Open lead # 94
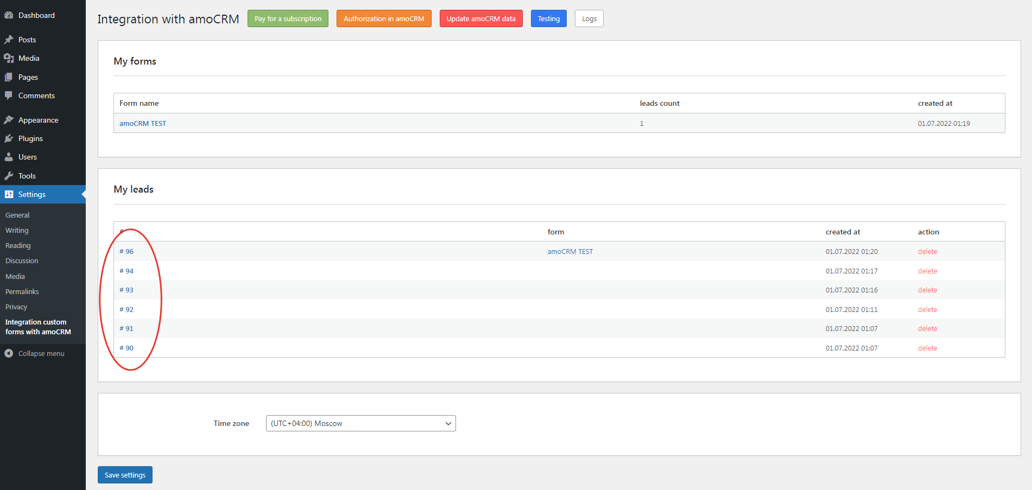 (x=126, y=271)
